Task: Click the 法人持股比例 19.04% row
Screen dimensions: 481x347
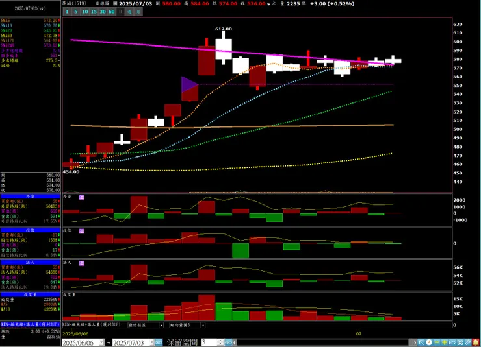Action: pos(30,287)
